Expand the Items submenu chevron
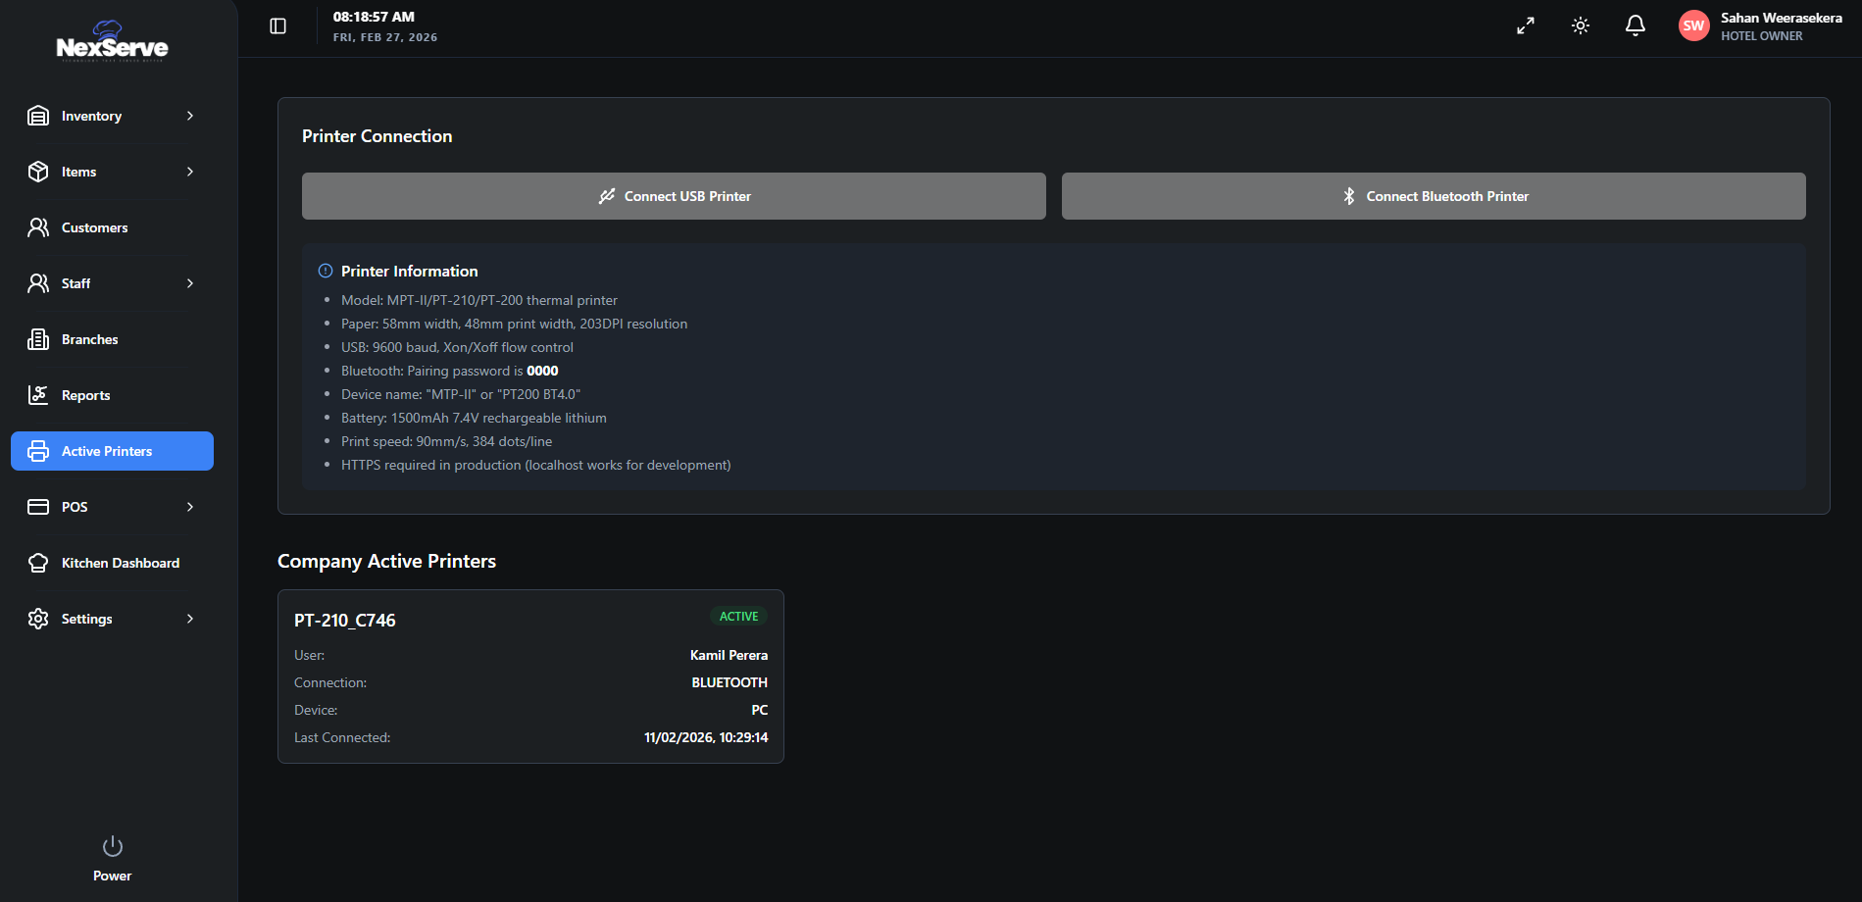 (190, 172)
